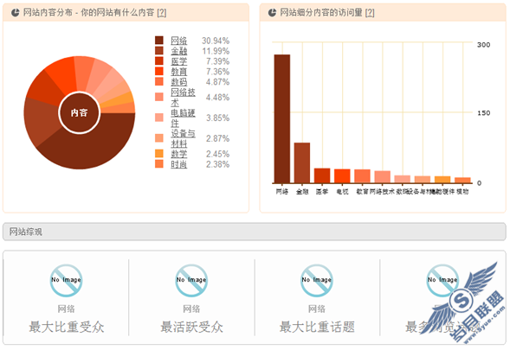Select the 医学 legend link

pyautogui.click(x=179, y=61)
